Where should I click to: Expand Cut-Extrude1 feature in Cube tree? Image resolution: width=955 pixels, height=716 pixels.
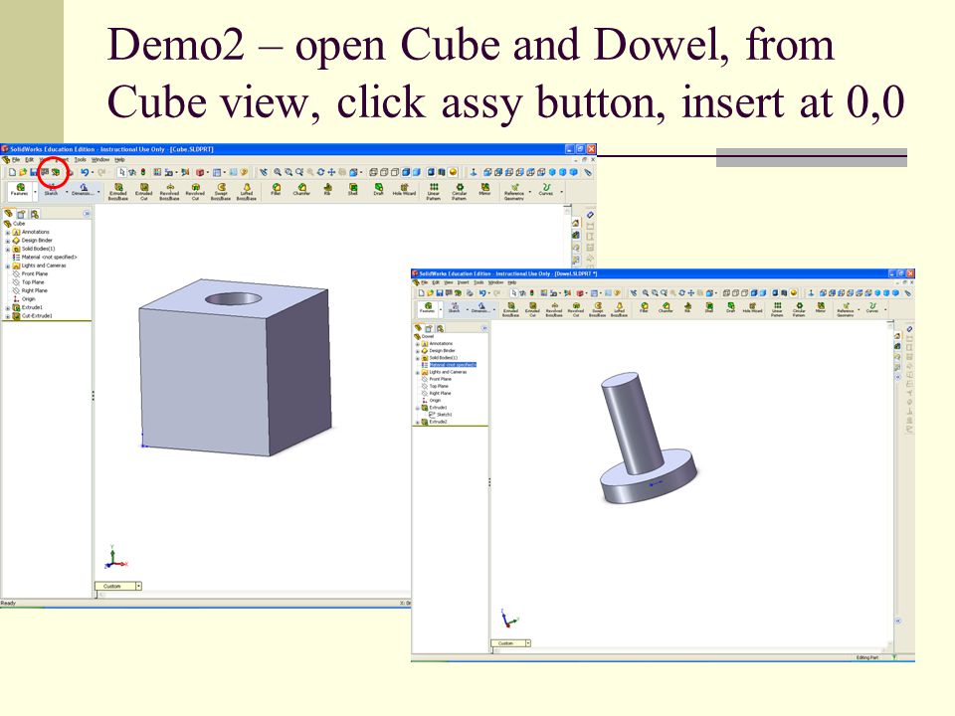click(8, 316)
